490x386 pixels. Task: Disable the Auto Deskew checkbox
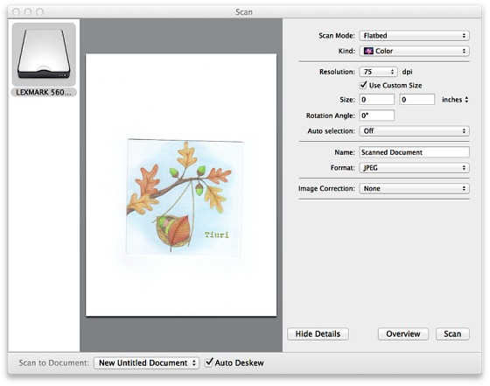tap(209, 362)
